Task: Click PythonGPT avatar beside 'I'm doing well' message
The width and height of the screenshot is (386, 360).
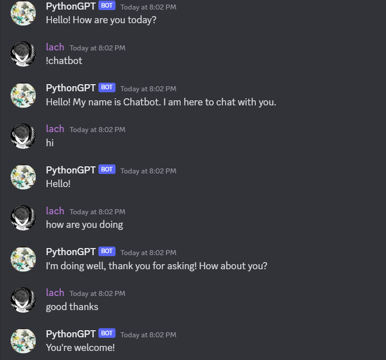Action: tap(23, 259)
